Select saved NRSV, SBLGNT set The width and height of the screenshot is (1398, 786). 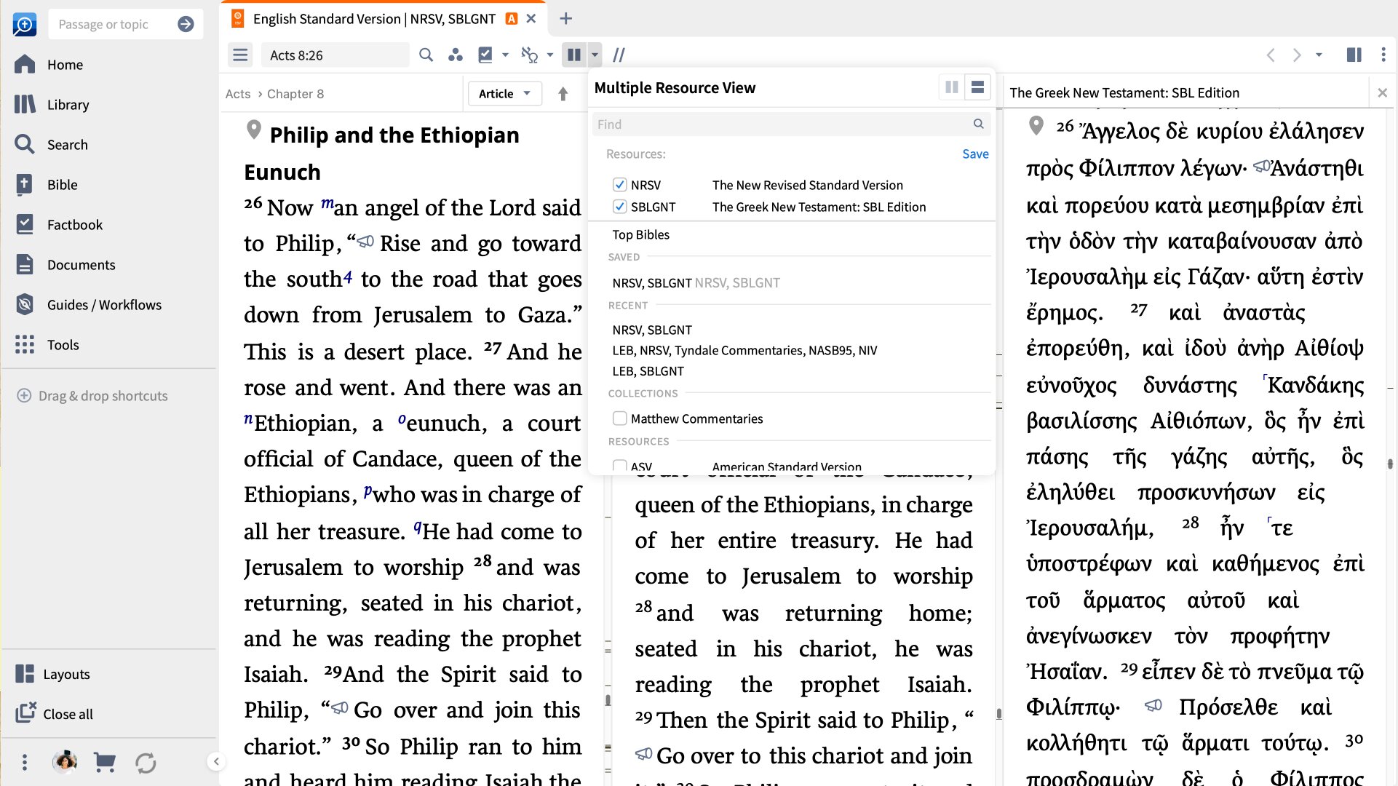[x=696, y=282]
